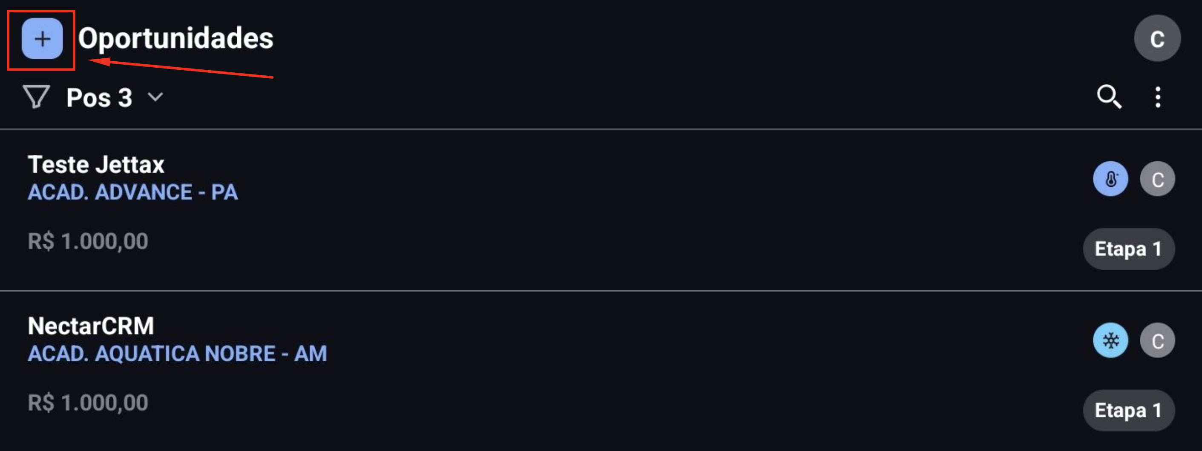Viewport: 1202px width, 451px height.
Task: Click the Oportunidades page title
Action: 176,39
